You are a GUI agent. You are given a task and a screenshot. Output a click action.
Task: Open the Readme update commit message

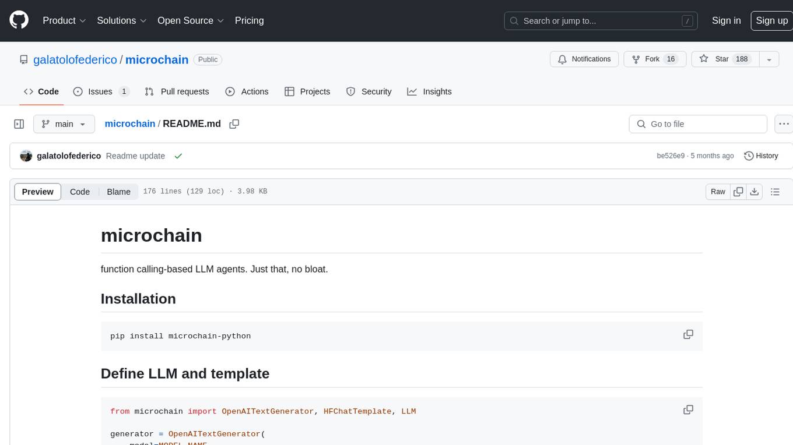point(135,156)
